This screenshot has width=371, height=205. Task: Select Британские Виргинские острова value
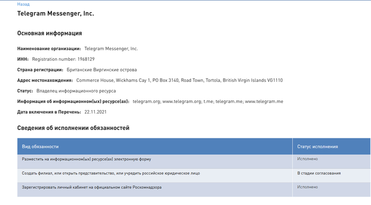[102, 70]
